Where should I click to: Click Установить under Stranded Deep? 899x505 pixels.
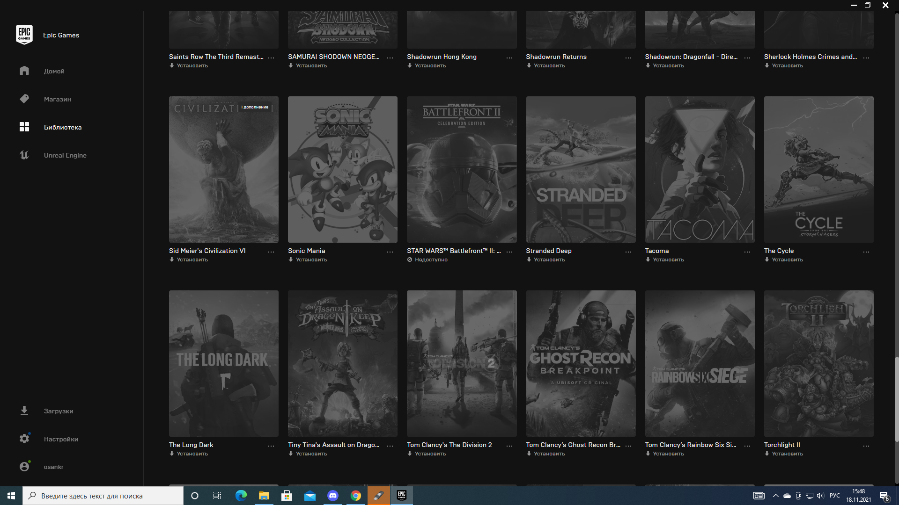[x=549, y=260]
